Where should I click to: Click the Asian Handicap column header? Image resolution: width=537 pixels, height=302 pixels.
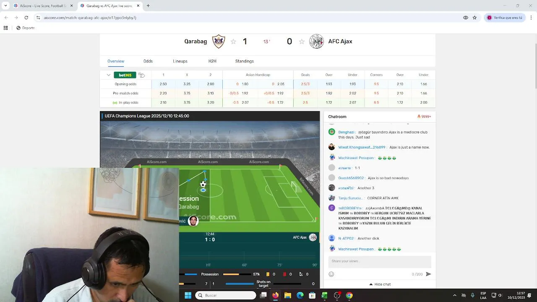coord(258,75)
